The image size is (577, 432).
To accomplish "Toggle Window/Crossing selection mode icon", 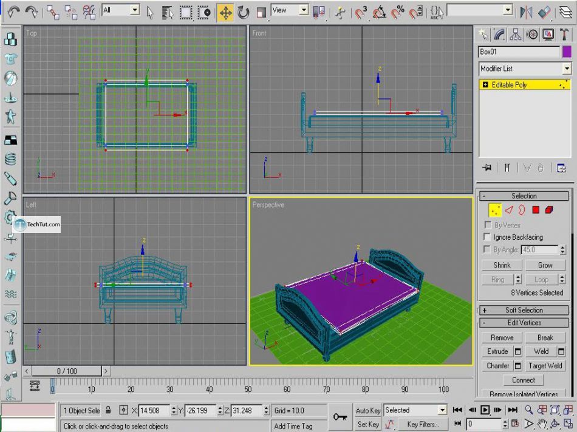I will point(204,13).
